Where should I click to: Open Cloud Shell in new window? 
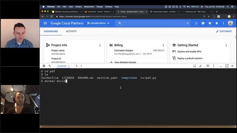227,66
